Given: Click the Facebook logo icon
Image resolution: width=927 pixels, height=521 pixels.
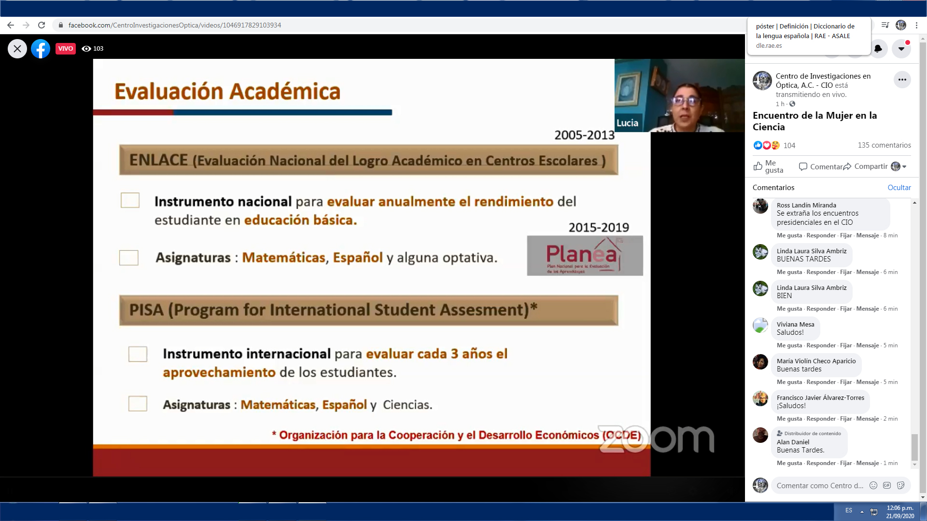Looking at the screenshot, I should tap(41, 49).
